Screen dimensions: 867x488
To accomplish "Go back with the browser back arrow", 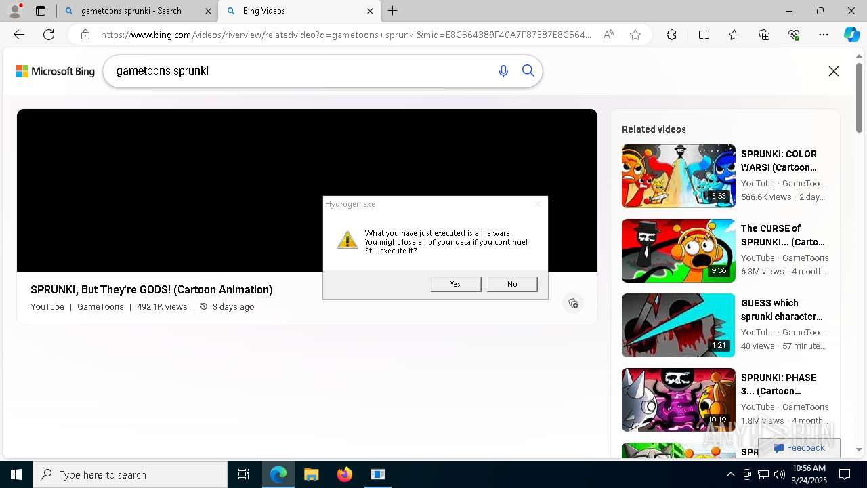I will [19, 35].
